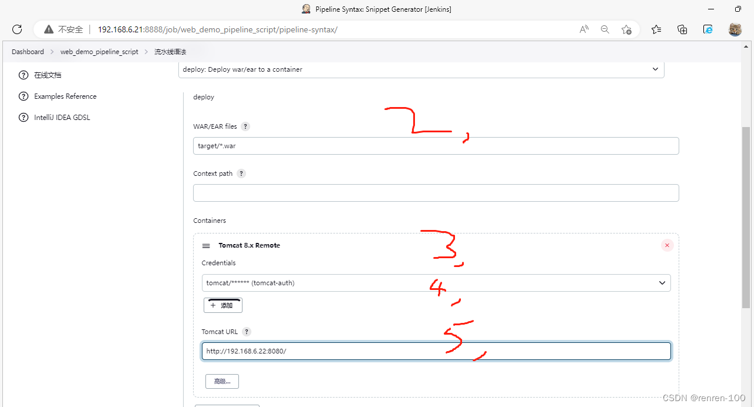The height and width of the screenshot is (407, 754).
Task: Open IntelliJ IDEA GDSL sidebar link
Action: (x=62, y=117)
